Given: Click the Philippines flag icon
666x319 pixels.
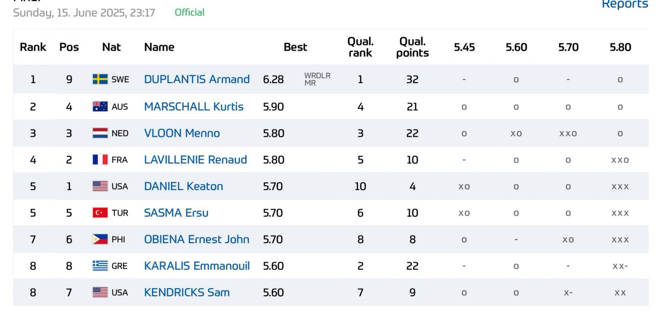Looking at the screenshot, I should pos(100,240).
